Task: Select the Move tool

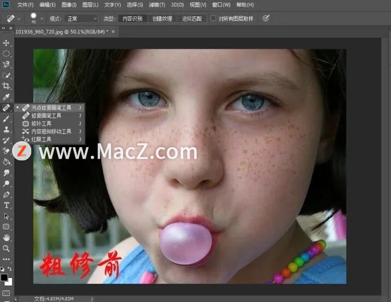Action: (6, 43)
